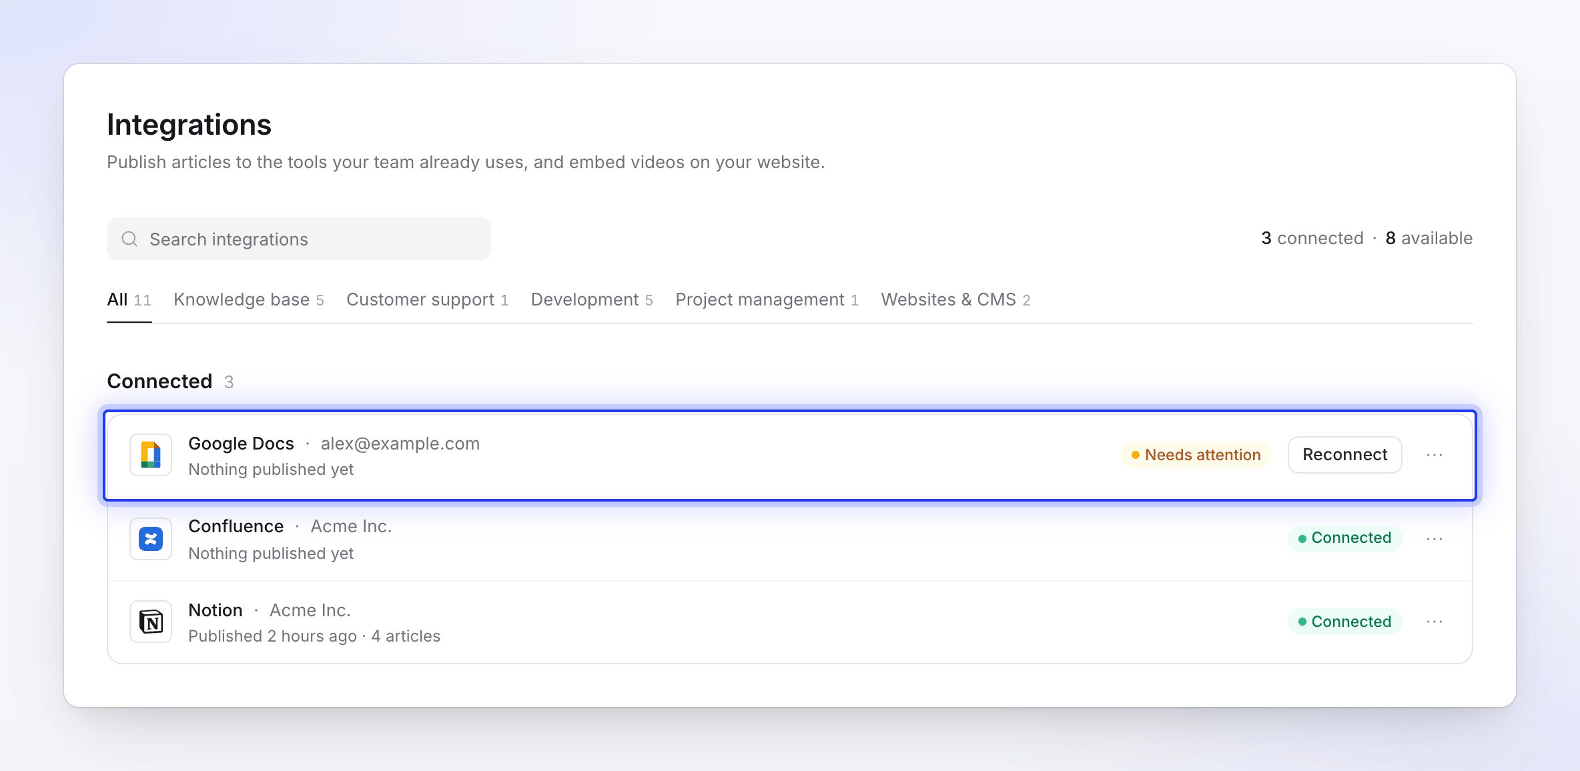The height and width of the screenshot is (771, 1580).
Task: Click the Connected section heading
Action: (x=159, y=381)
